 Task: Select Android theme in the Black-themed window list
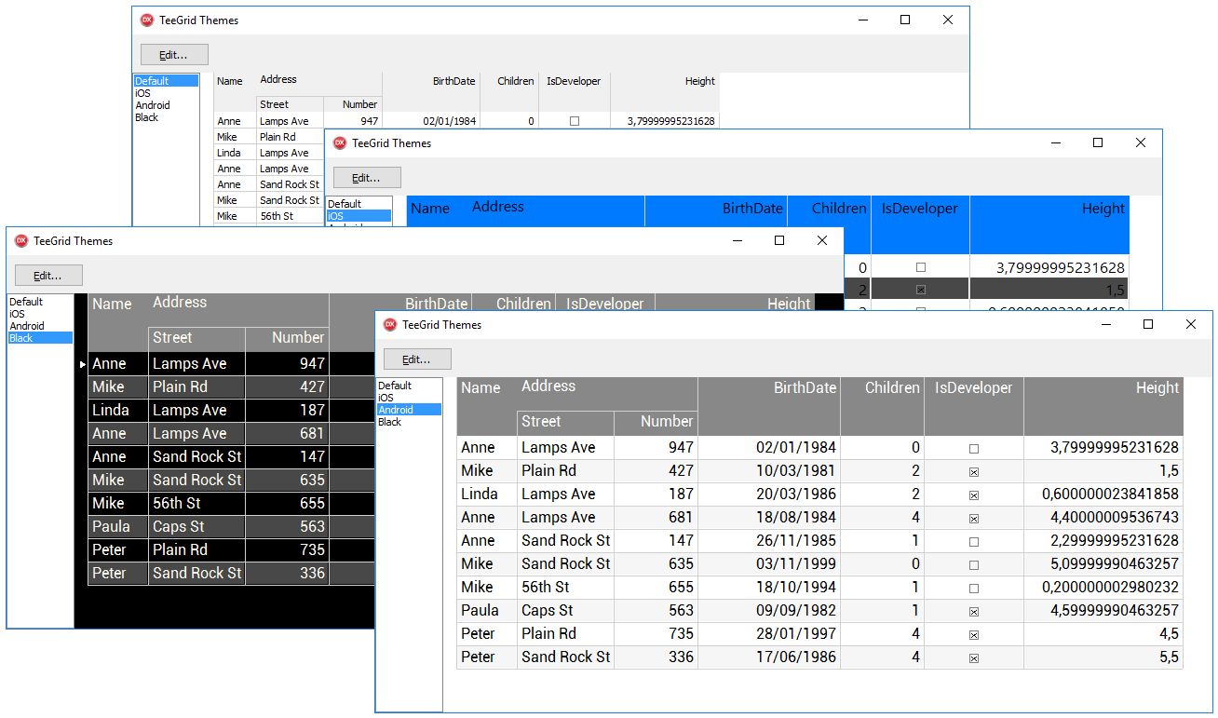pyautogui.click(x=27, y=326)
